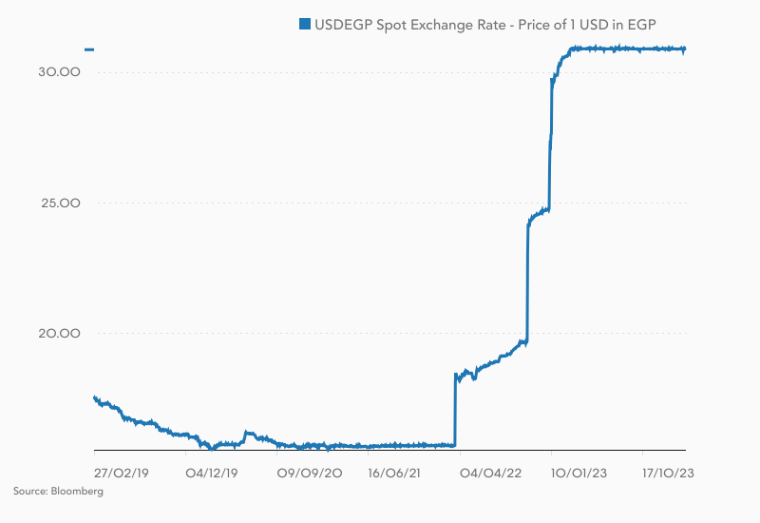Click the short blue dash above 30.00

(89, 48)
